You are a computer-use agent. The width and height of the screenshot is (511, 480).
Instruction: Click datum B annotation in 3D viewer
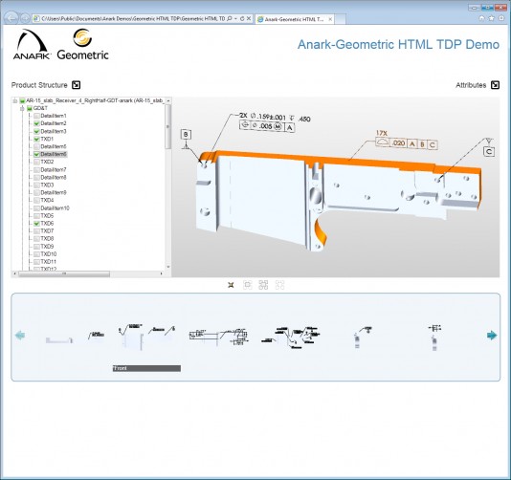tap(186, 135)
